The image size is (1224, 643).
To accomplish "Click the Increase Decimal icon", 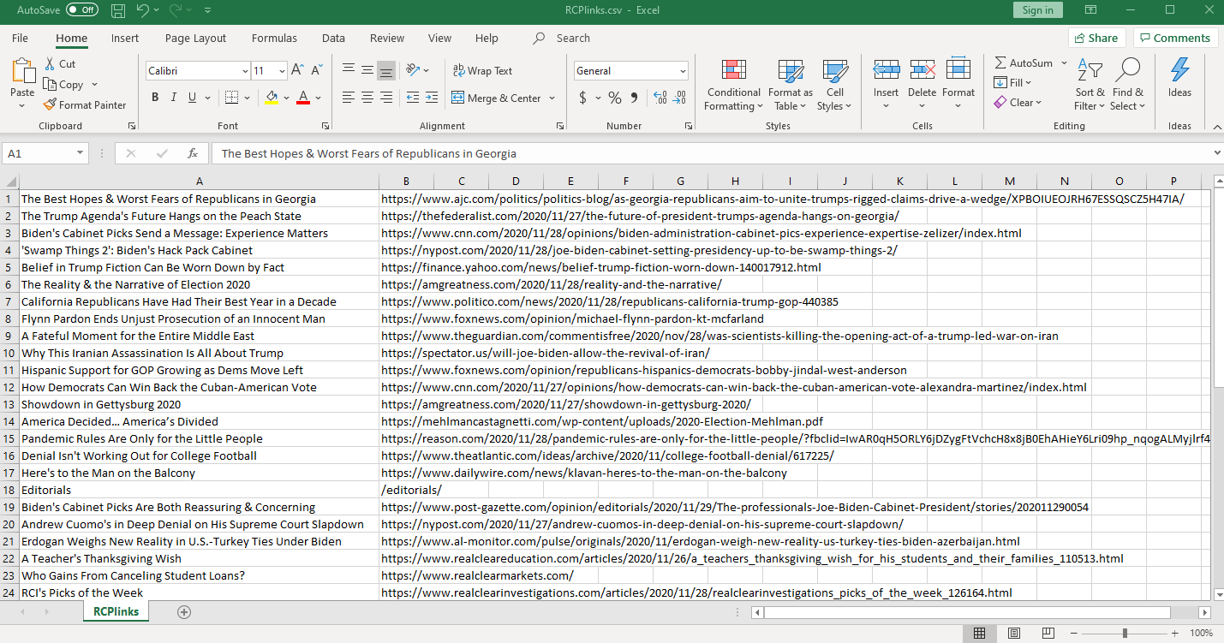I will point(660,98).
